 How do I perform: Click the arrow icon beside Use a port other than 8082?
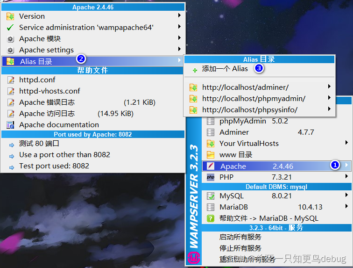[12, 156]
